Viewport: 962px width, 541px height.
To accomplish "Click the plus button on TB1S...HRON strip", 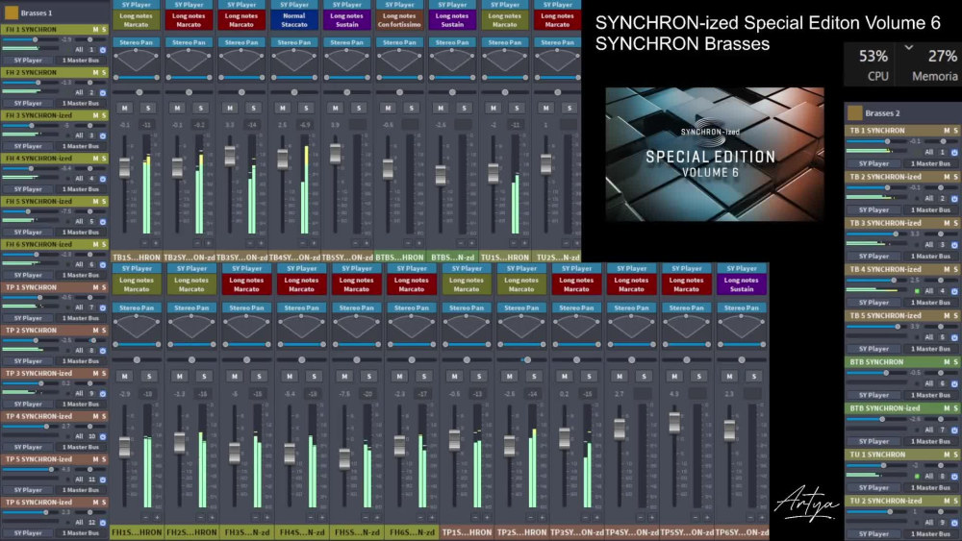I will 156,244.
